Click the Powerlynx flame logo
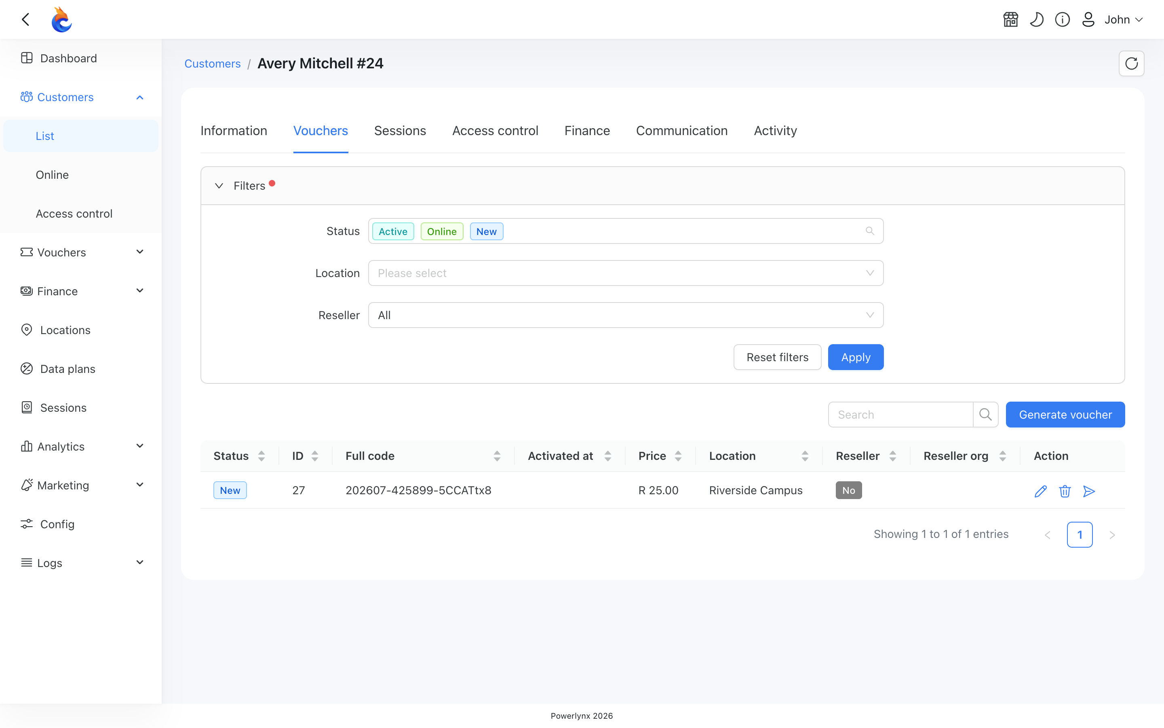The width and height of the screenshot is (1164, 728). 61,19
